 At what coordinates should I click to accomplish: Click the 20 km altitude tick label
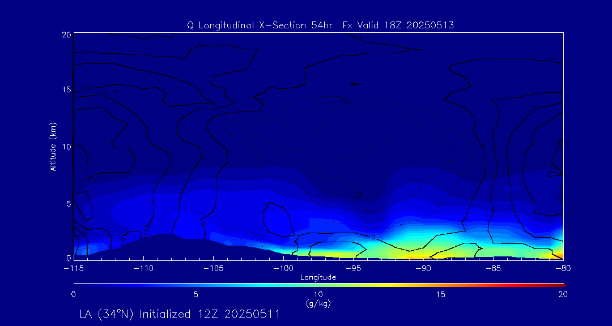[x=66, y=35]
